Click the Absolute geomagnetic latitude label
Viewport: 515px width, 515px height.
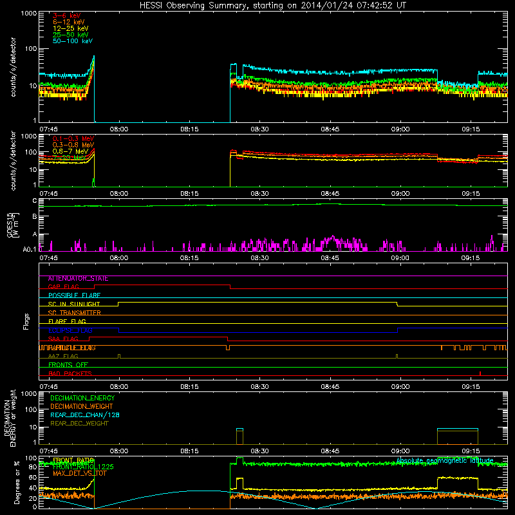click(445, 460)
